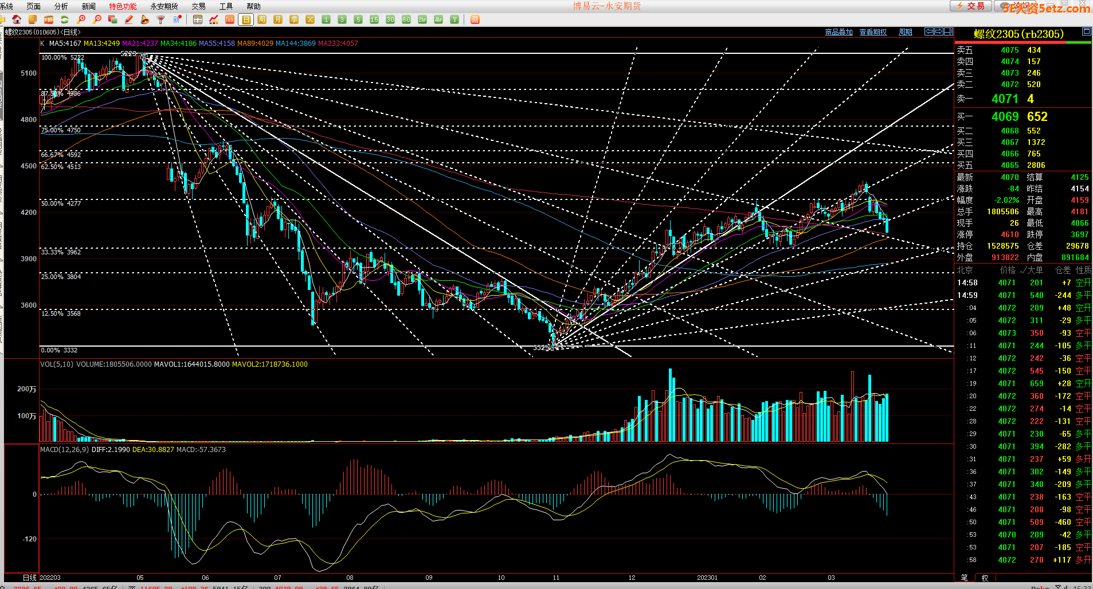Click previous contract left arrow button

[930, 32]
